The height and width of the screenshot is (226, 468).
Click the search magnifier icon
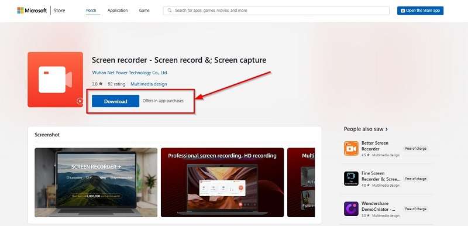pyautogui.click(x=170, y=11)
